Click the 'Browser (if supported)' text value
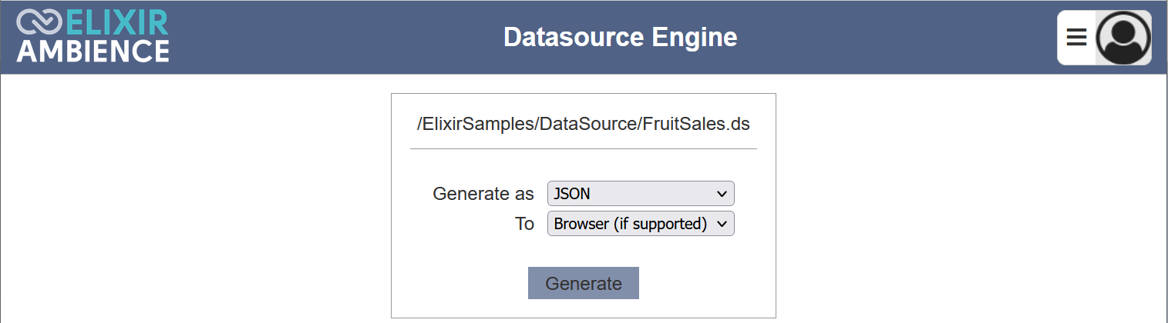1168x323 pixels. (x=631, y=224)
